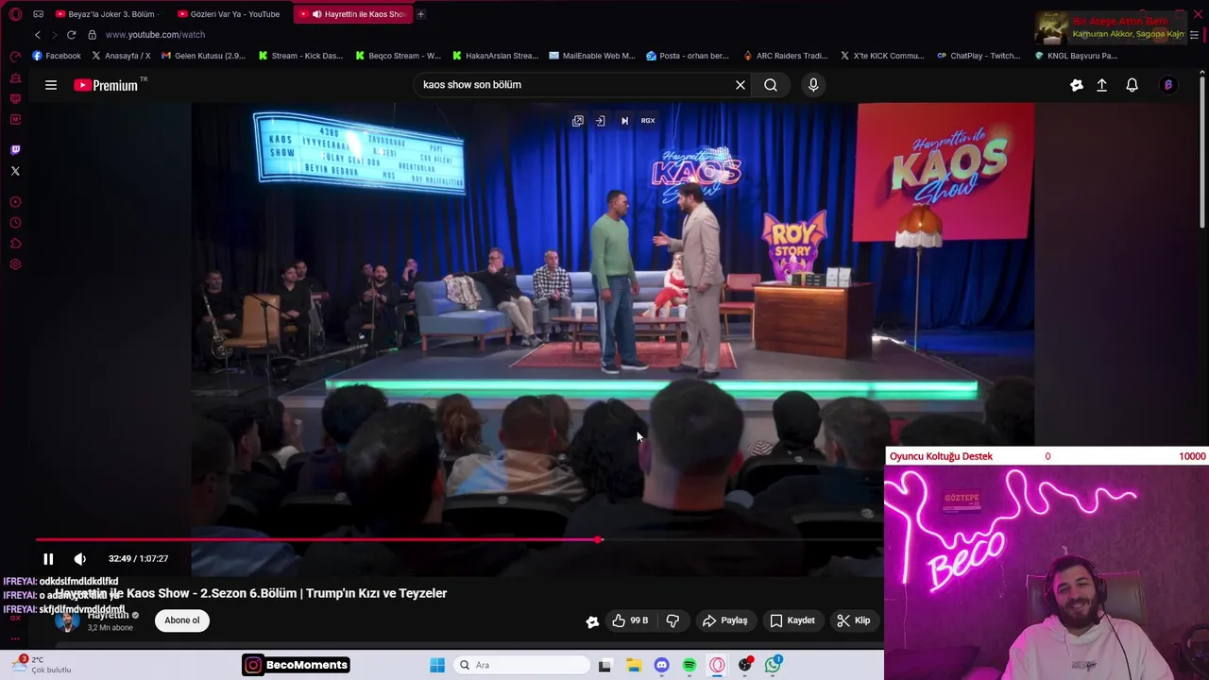The height and width of the screenshot is (680, 1209).
Task: Open the Windows Start button
Action: [437, 665]
